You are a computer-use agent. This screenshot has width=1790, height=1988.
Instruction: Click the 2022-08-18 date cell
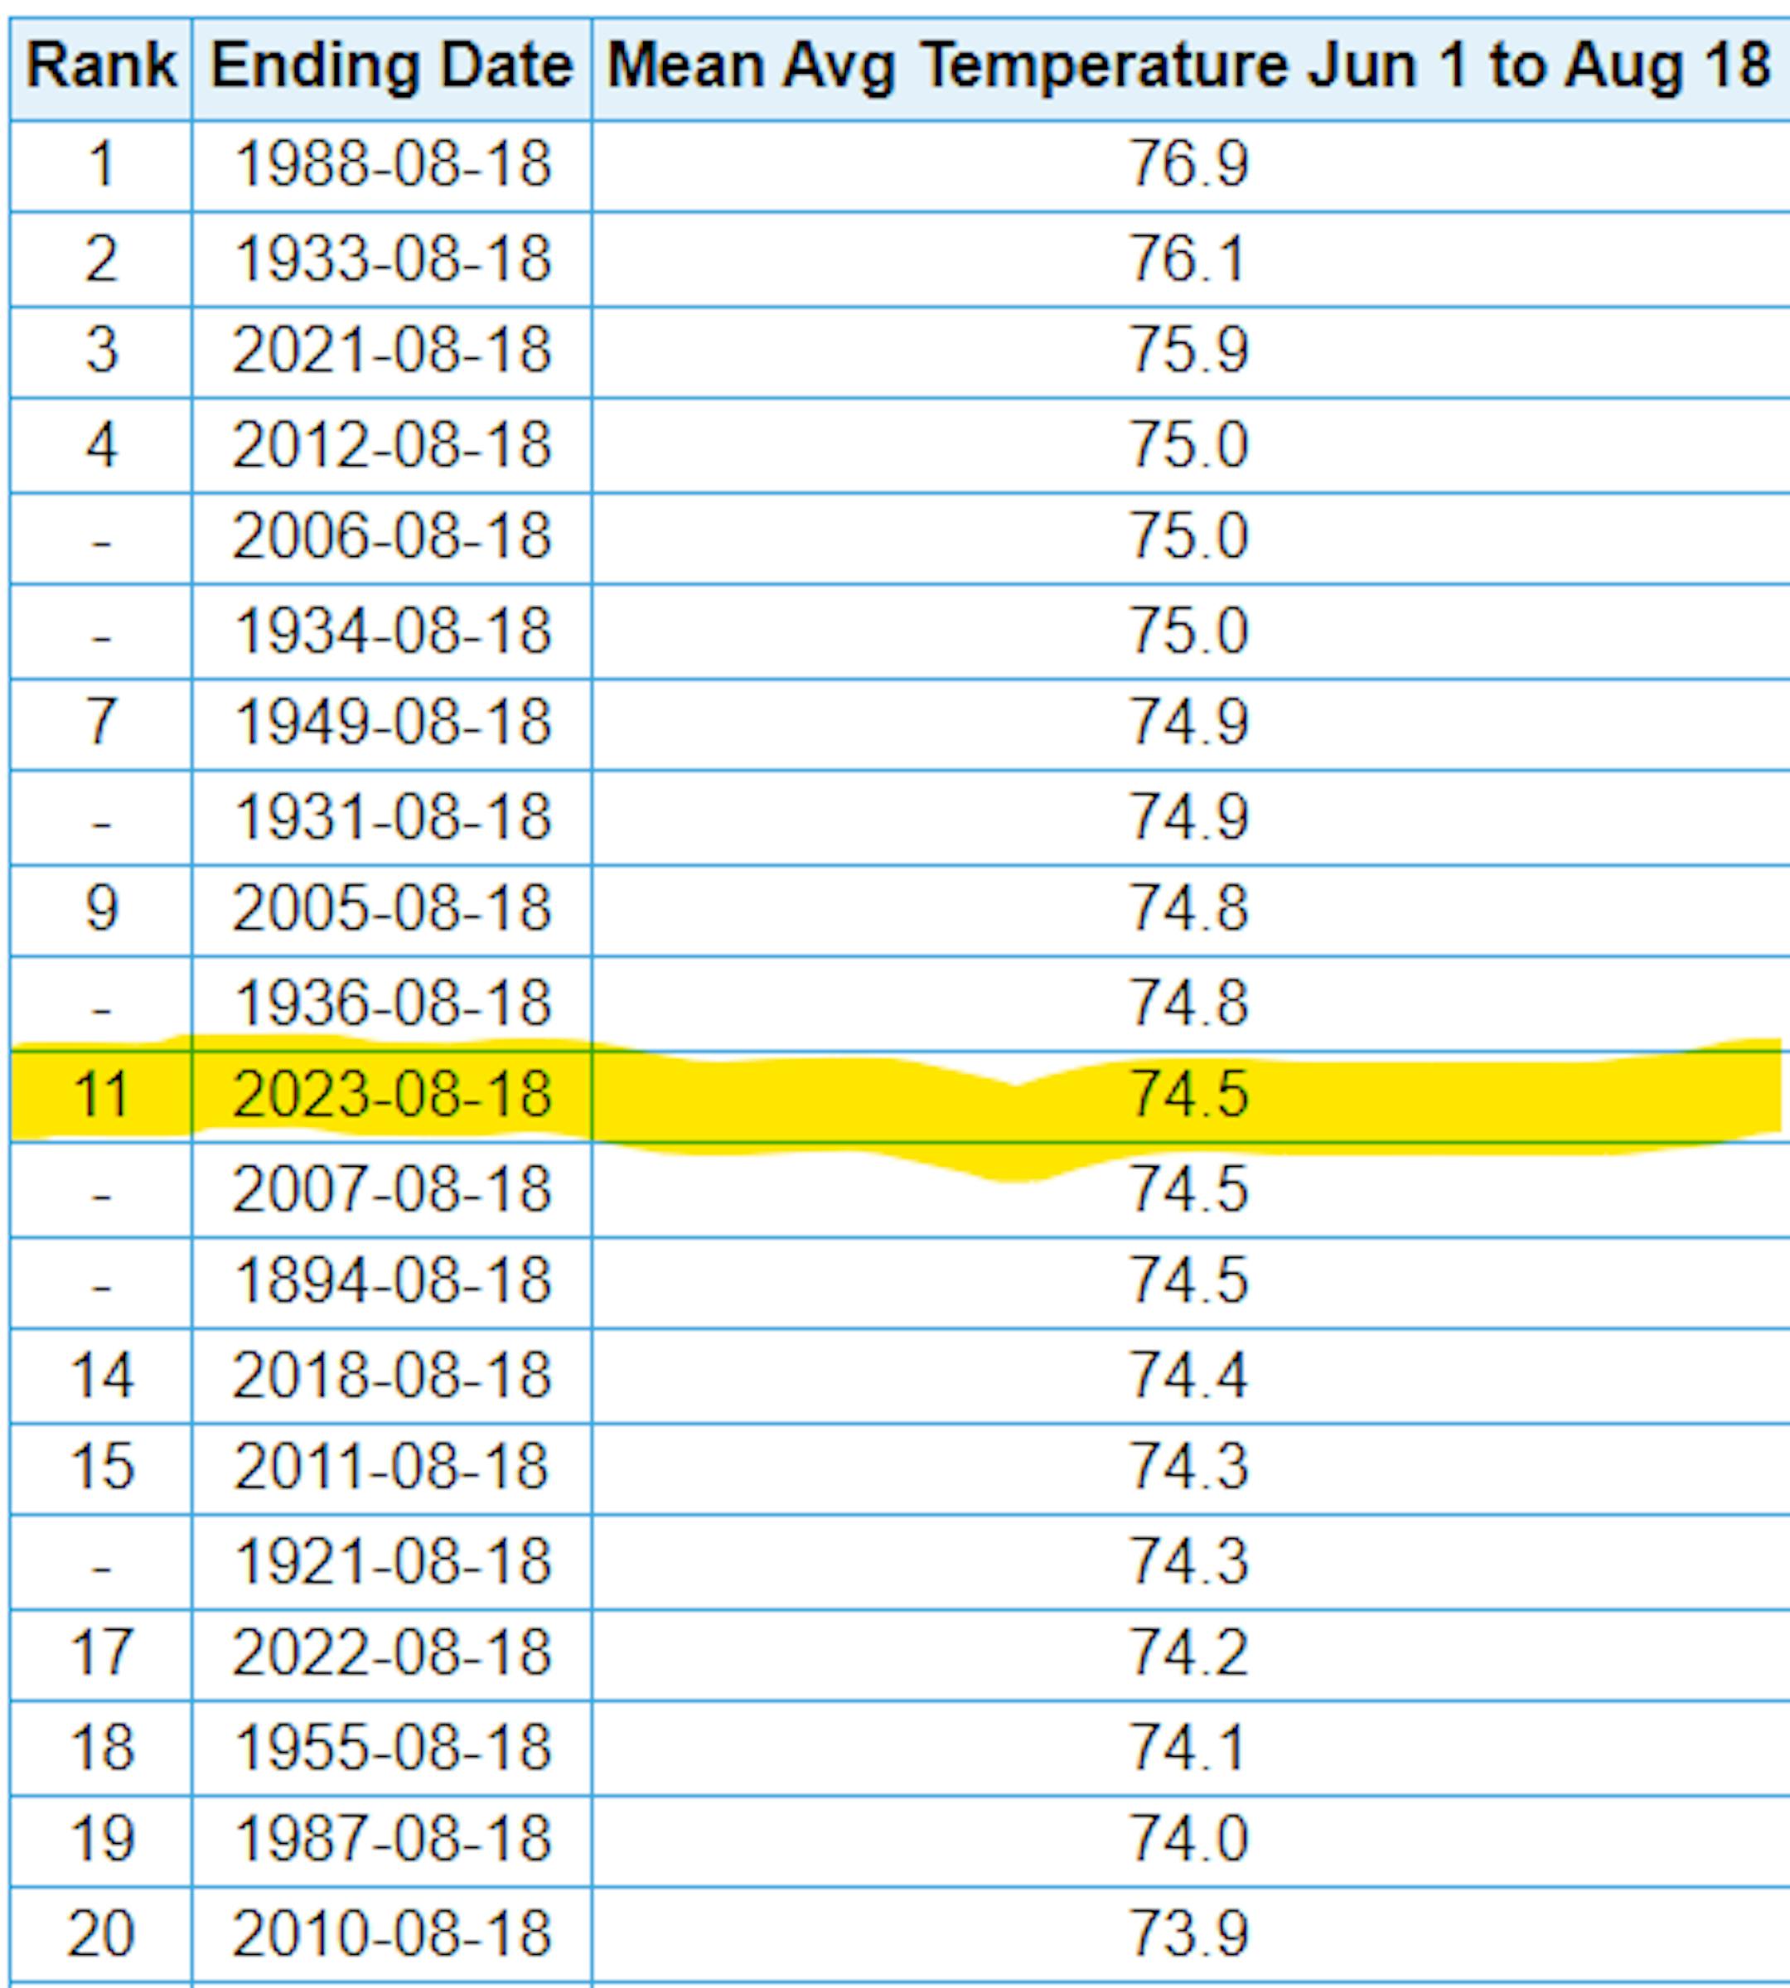[391, 1652]
